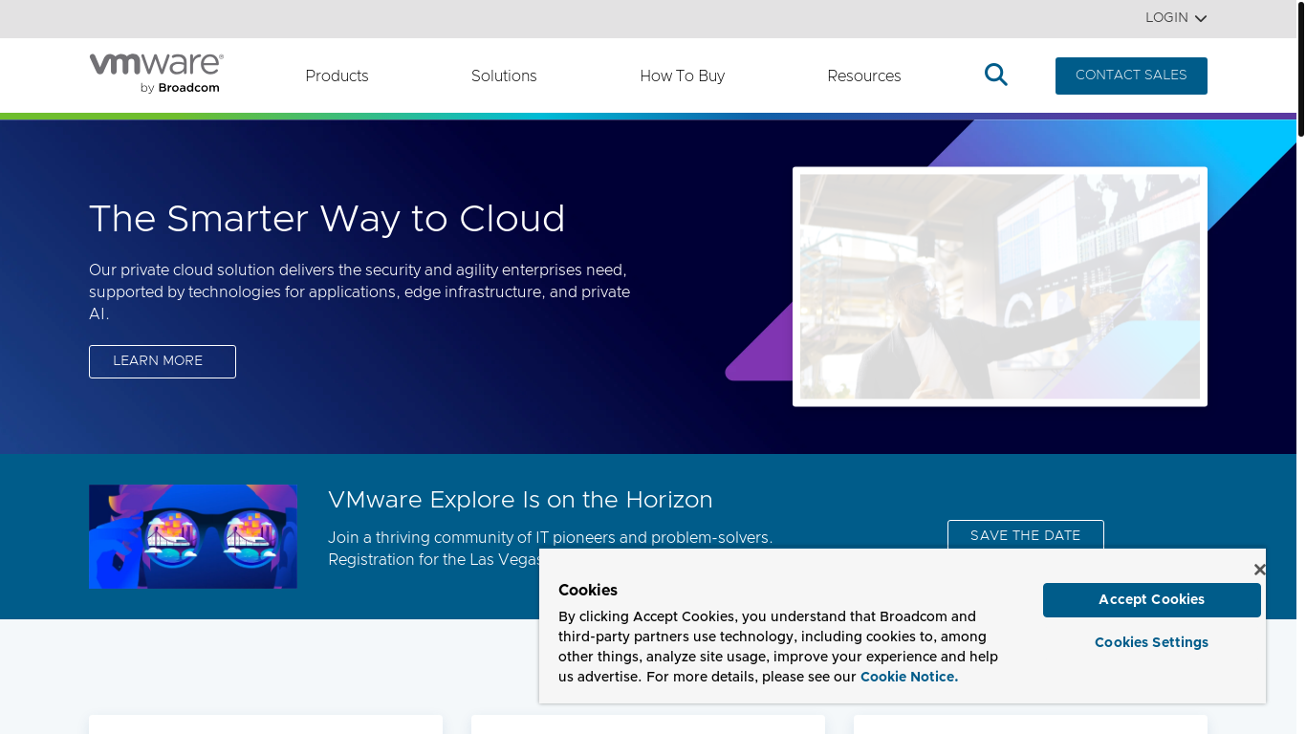Expand the LOGIN dropdown
This screenshot has width=1306, height=734.
click(x=1176, y=18)
